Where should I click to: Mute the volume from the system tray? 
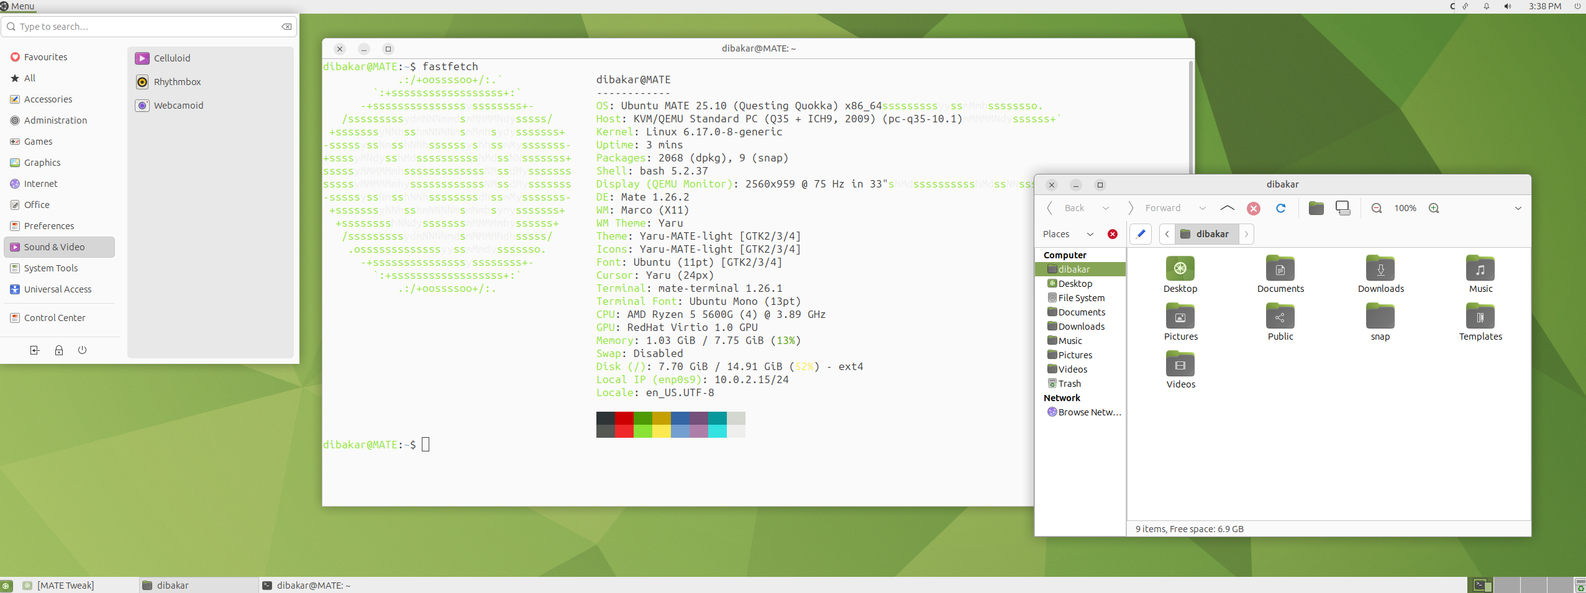click(1507, 6)
